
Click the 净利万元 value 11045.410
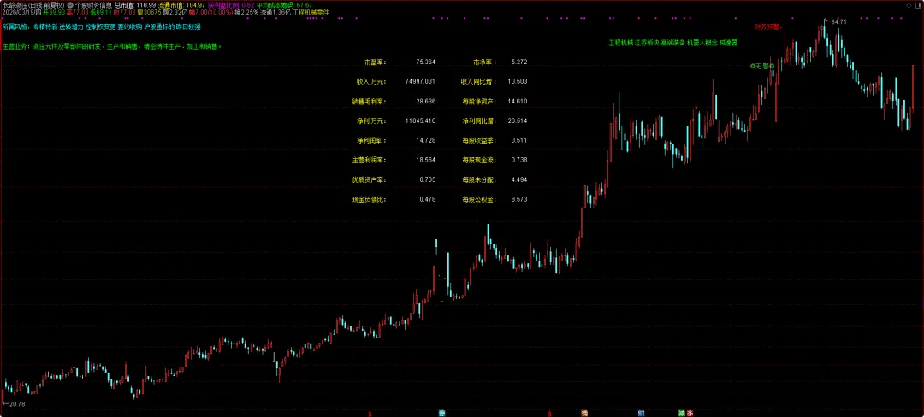coord(420,120)
